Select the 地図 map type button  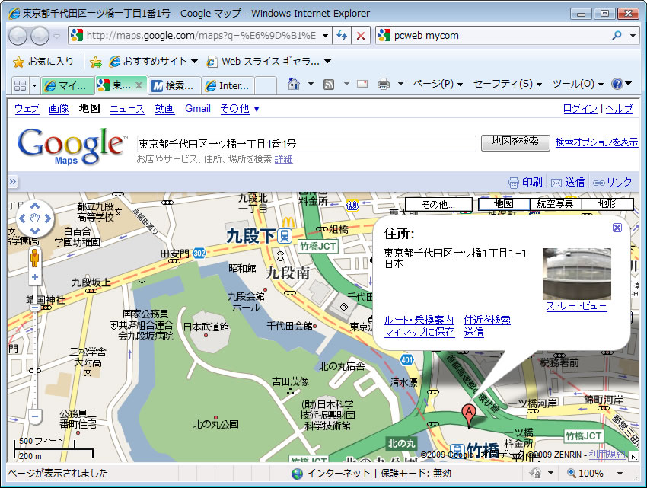(x=503, y=203)
